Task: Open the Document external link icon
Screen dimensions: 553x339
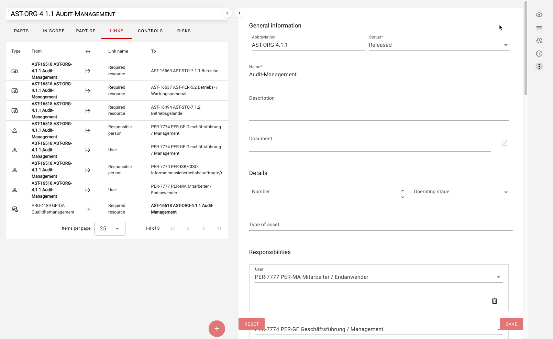Action: 504,143
